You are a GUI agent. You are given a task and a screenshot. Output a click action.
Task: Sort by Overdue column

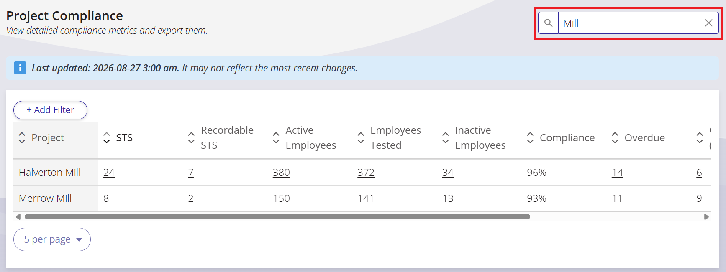(615, 137)
